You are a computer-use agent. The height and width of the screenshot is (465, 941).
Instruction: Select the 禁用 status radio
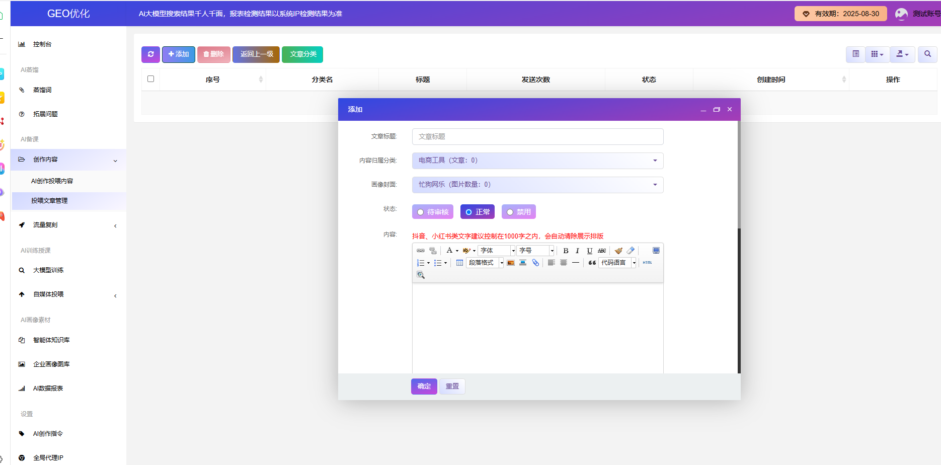click(518, 212)
